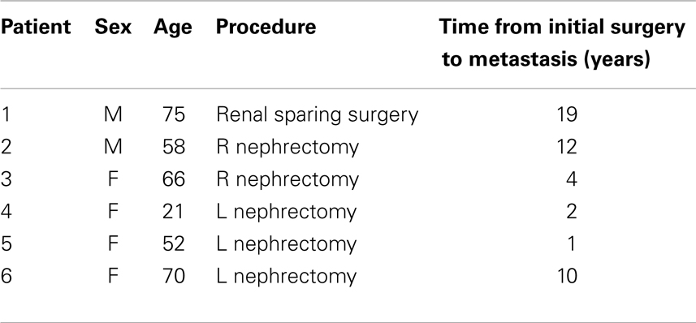Click the Procedure column header
696x323 pixels.
[266, 27]
